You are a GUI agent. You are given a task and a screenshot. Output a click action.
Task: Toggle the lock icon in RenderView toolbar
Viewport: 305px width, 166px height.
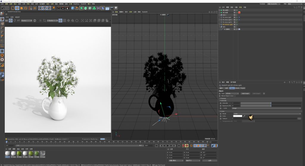(60, 20)
